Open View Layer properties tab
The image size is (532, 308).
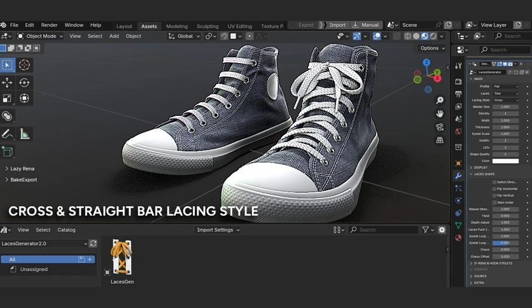coord(458,106)
